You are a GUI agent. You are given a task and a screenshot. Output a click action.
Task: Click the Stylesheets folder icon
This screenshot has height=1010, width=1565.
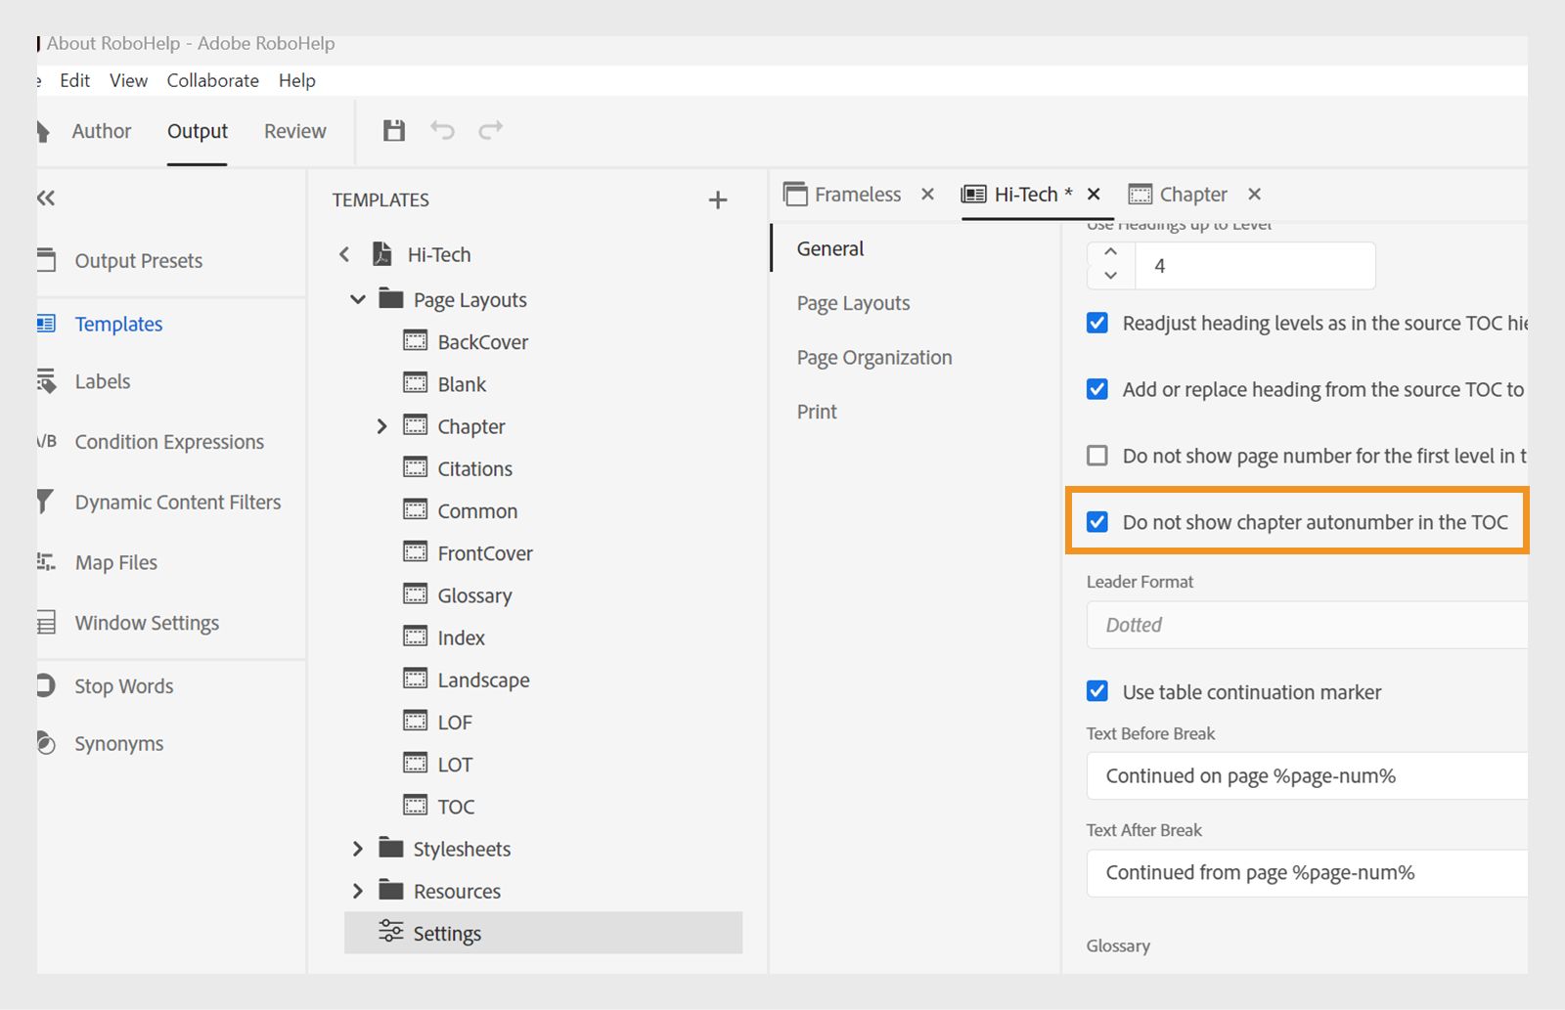coord(391,847)
